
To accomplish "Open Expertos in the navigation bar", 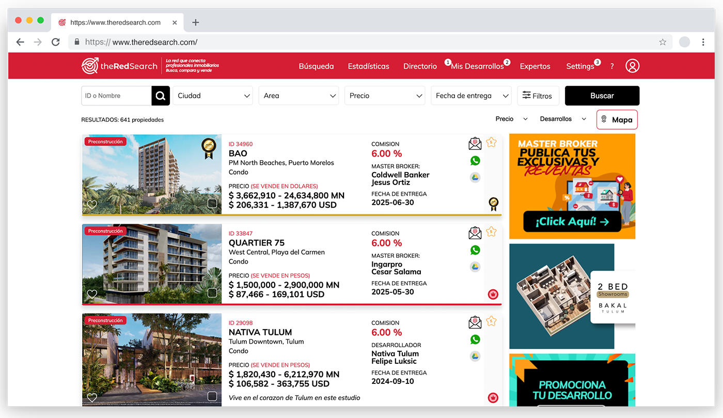I will click(x=535, y=66).
